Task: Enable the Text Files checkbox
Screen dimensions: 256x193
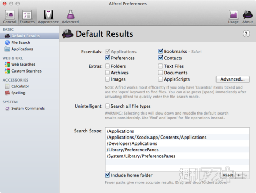Action: [161, 66]
